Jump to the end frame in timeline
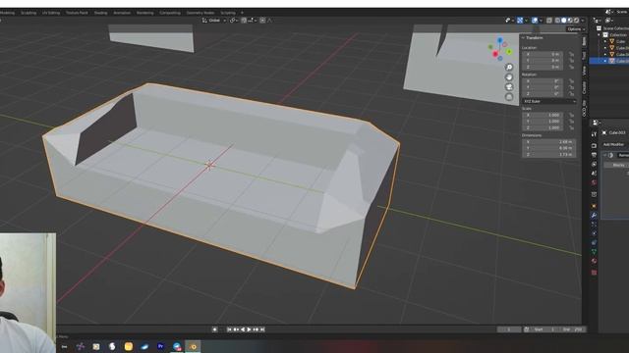 pos(262,329)
